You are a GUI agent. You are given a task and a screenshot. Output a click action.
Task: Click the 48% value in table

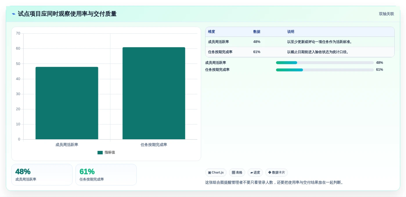(257, 42)
